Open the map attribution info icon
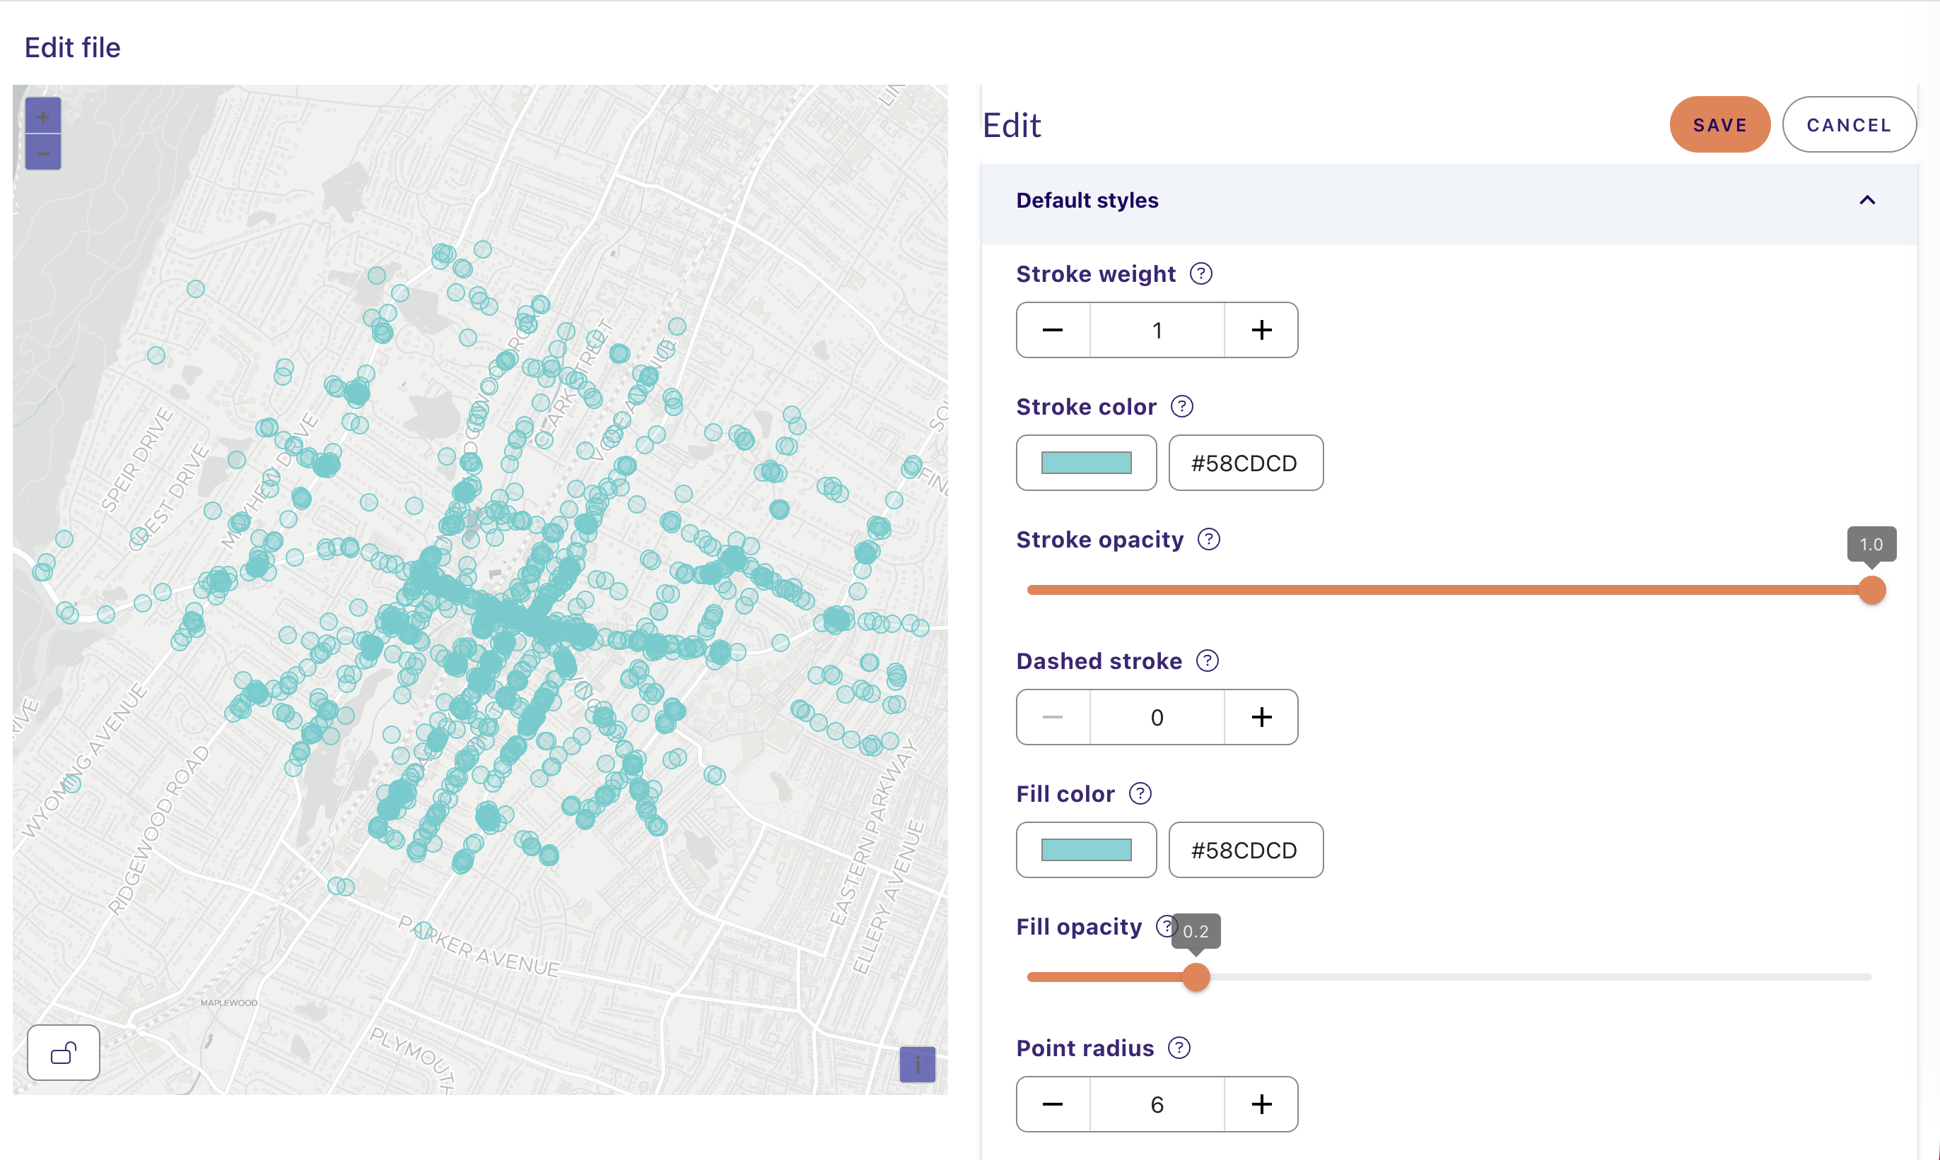1940x1160 pixels. [x=917, y=1064]
